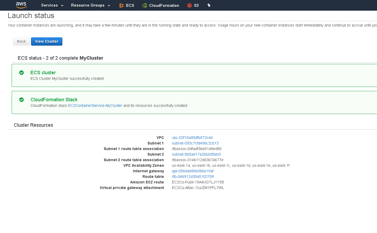This screenshot has width=377, height=233.
Task: Open the CloudFormation shortcut icon
Action: click(x=145, y=5)
